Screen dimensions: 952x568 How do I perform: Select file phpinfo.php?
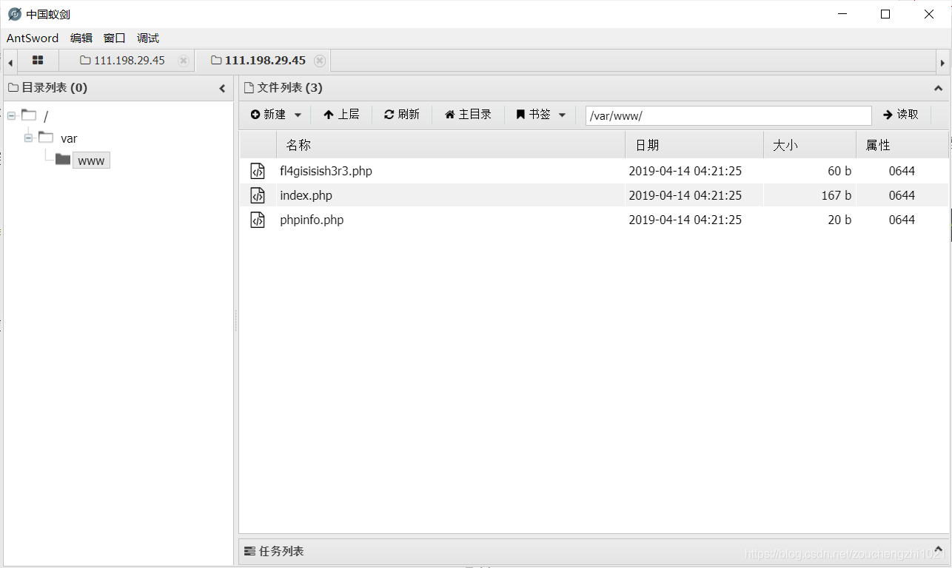tap(312, 220)
